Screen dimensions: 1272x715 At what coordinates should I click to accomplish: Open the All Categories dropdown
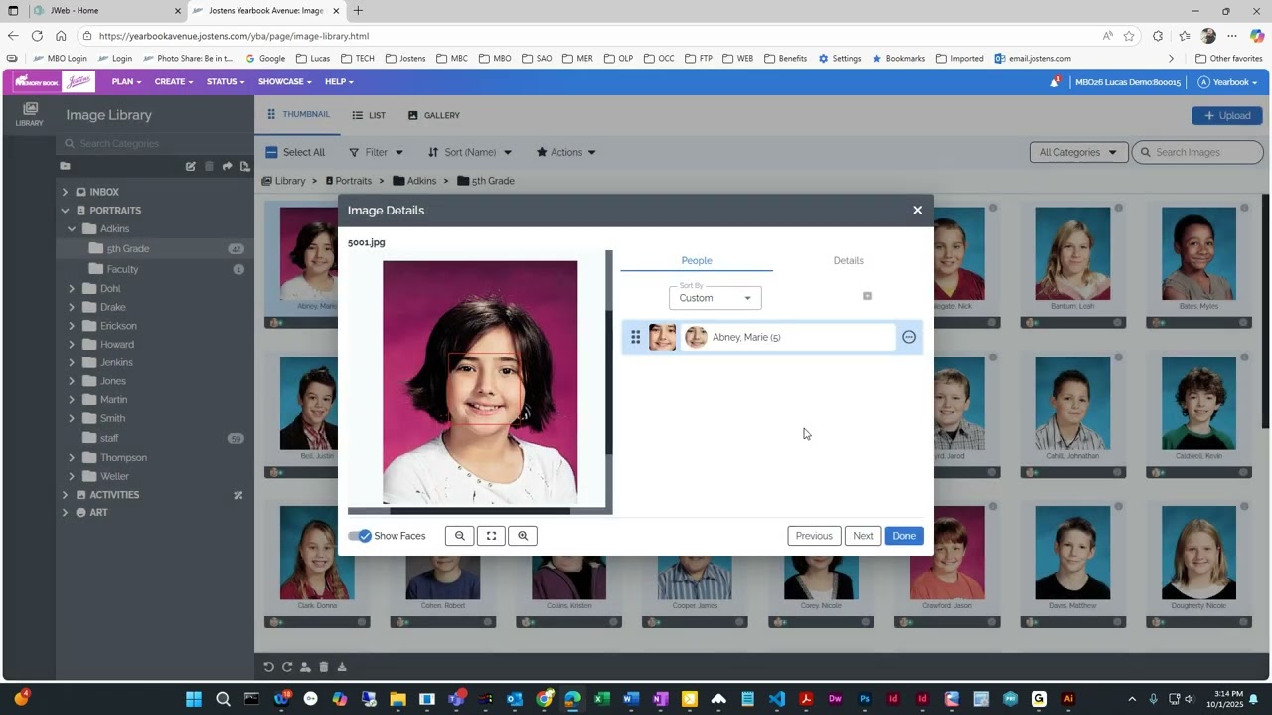tap(1078, 152)
